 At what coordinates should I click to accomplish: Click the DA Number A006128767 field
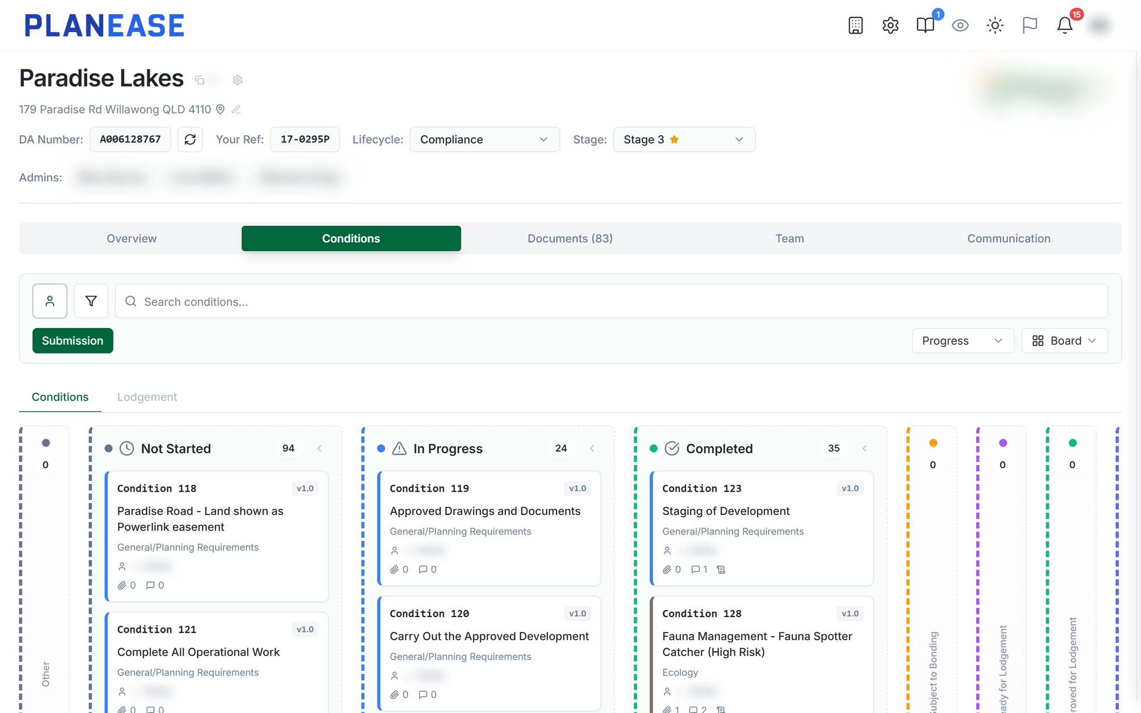[130, 139]
